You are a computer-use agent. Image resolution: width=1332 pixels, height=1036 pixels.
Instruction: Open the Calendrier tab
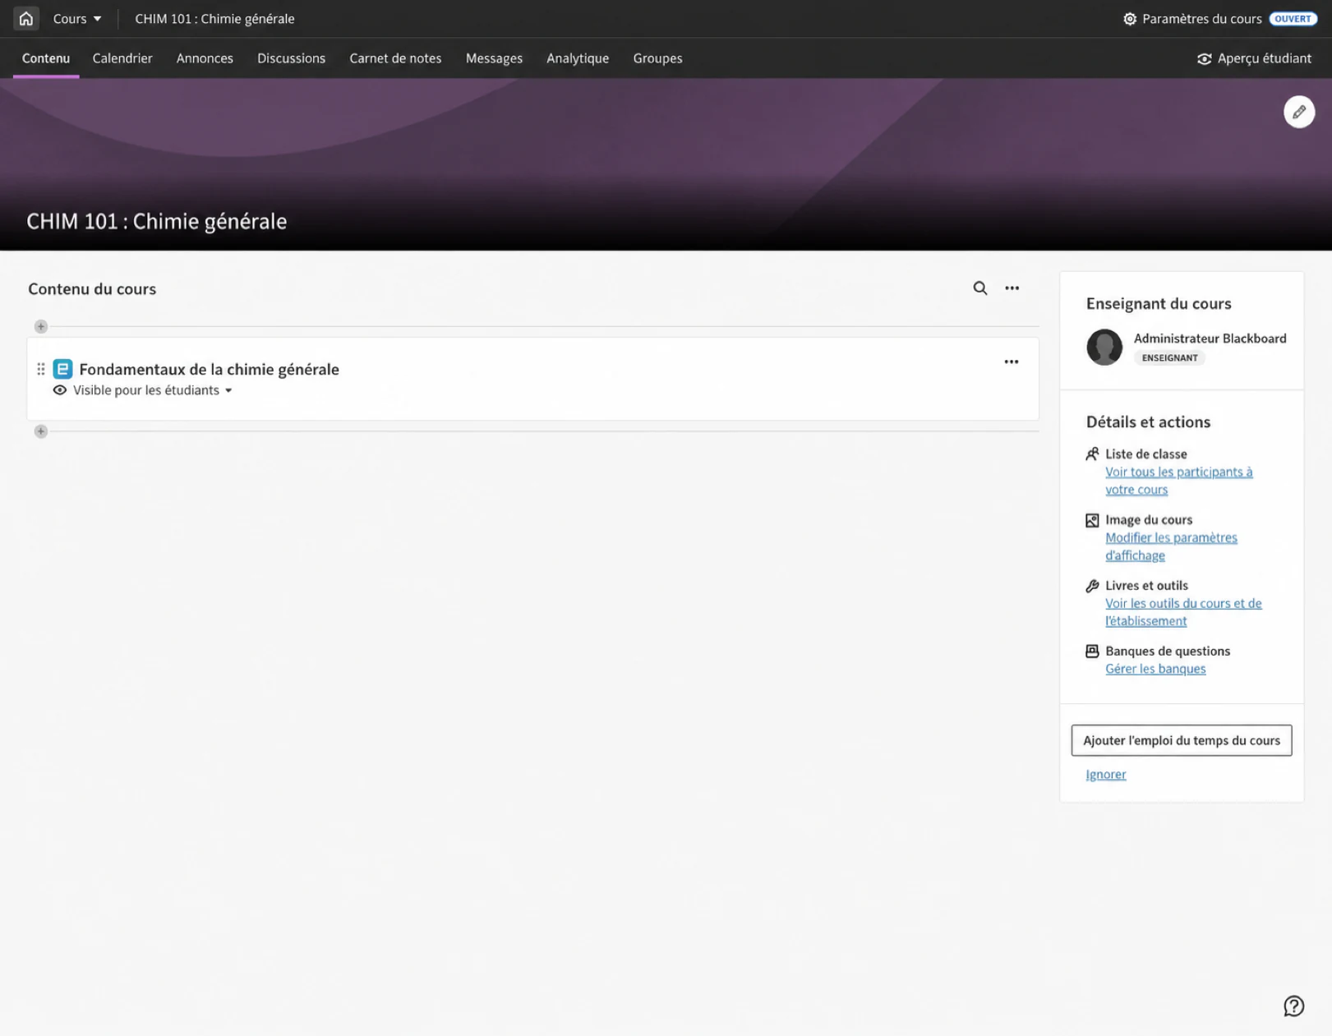(x=122, y=58)
